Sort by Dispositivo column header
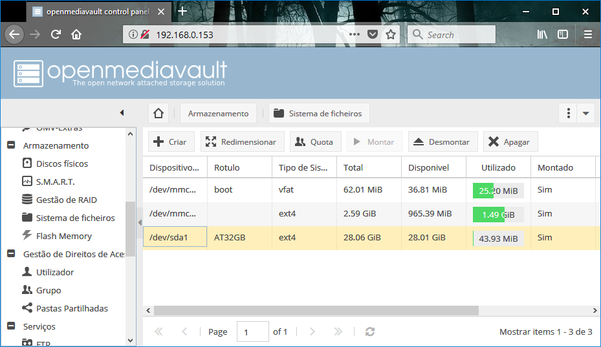This screenshot has width=601, height=347. tap(175, 167)
